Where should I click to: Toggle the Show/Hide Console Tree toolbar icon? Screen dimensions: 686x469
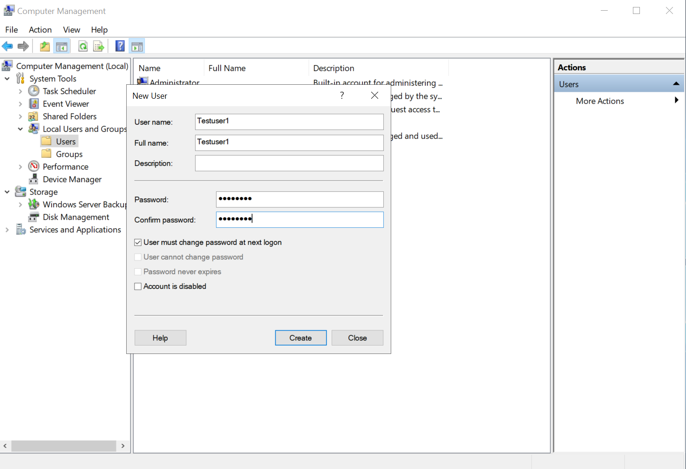click(61, 46)
